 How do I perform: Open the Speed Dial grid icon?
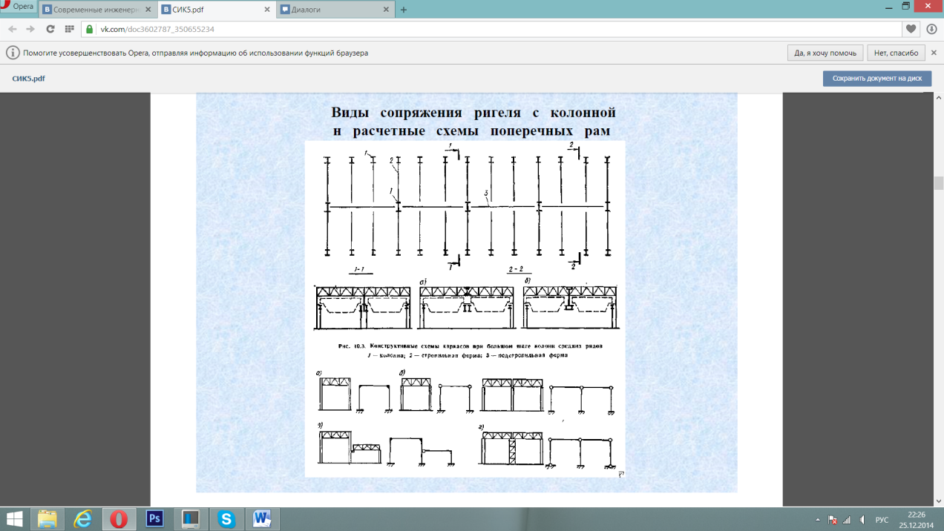[69, 29]
